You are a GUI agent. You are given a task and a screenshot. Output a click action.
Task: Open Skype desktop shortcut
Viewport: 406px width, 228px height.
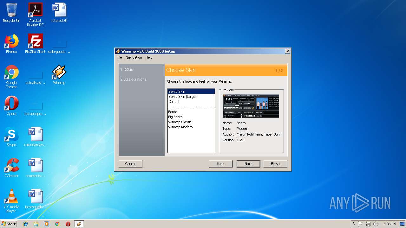tap(11, 137)
